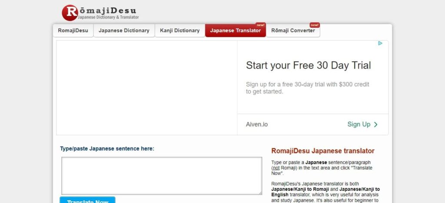The height and width of the screenshot is (203, 445).
Task: Open the AdChoices triangle icon in the ad
Action: point(380,43)
